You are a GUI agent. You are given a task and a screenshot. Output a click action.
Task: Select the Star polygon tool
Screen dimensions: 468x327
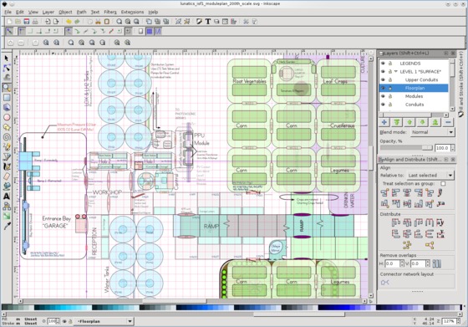(x=7, y=127)
